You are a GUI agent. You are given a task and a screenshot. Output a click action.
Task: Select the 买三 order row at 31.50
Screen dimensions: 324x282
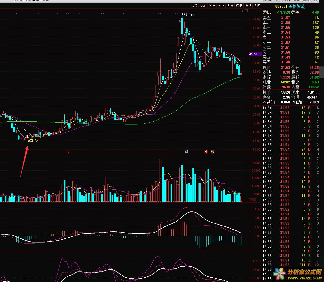click(291, 52)
